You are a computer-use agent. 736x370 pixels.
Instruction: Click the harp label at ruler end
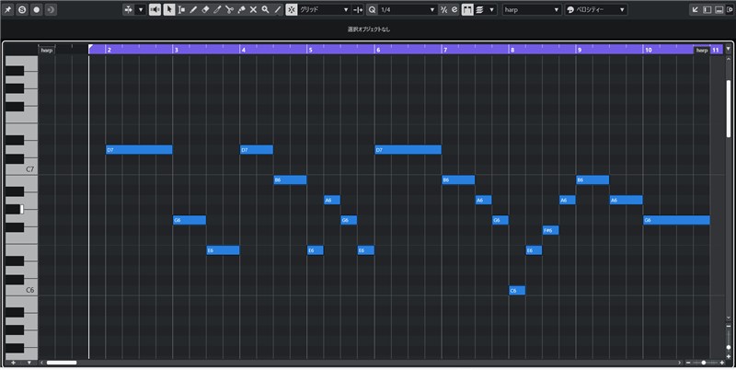[702, 50]
